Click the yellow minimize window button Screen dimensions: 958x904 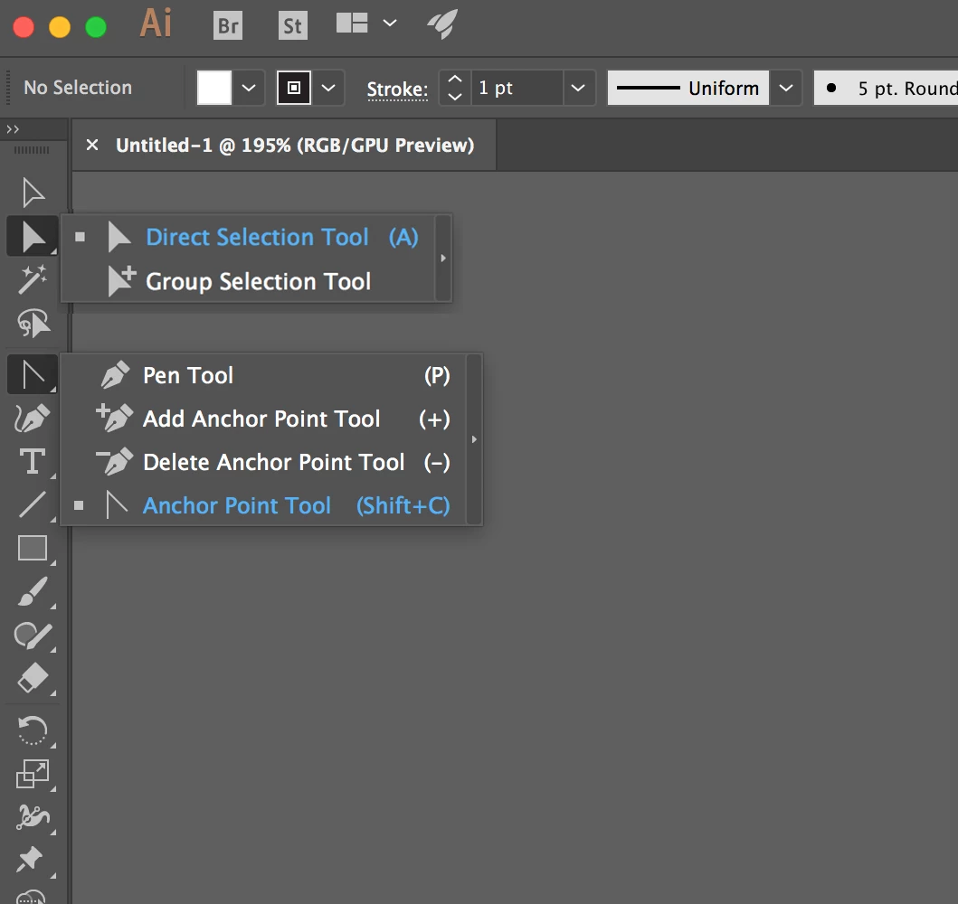click(x=60, y=27)
